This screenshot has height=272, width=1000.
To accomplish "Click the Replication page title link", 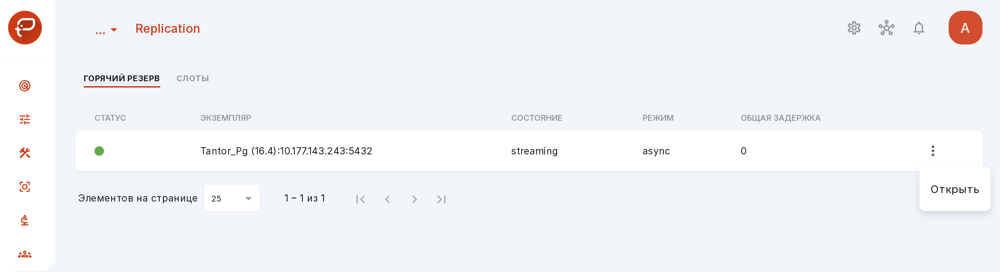I will pyautogui.click(x=168, y=29).
